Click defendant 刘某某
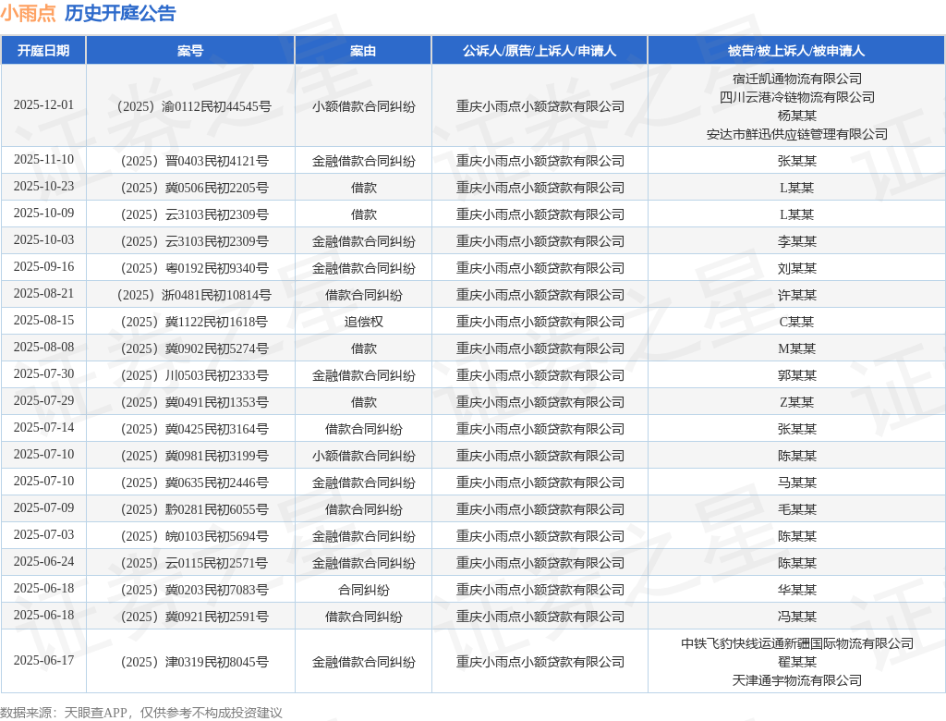 (x=797, y=268)
